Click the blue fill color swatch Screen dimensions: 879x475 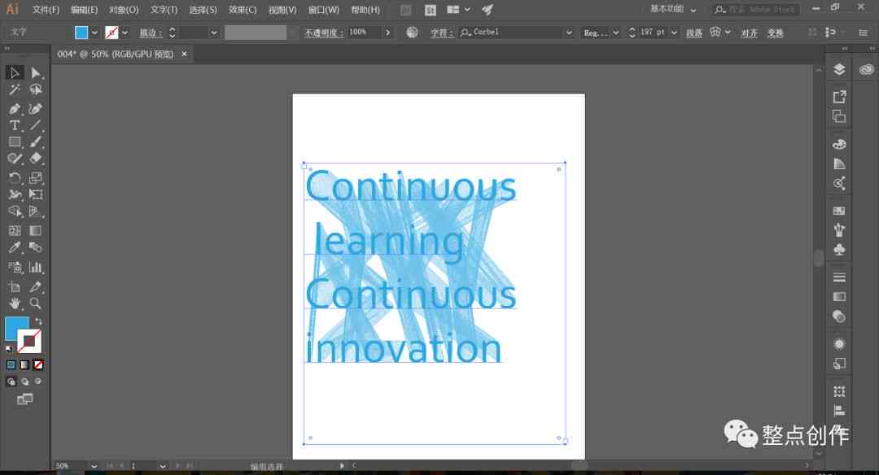tap(81, 33)
